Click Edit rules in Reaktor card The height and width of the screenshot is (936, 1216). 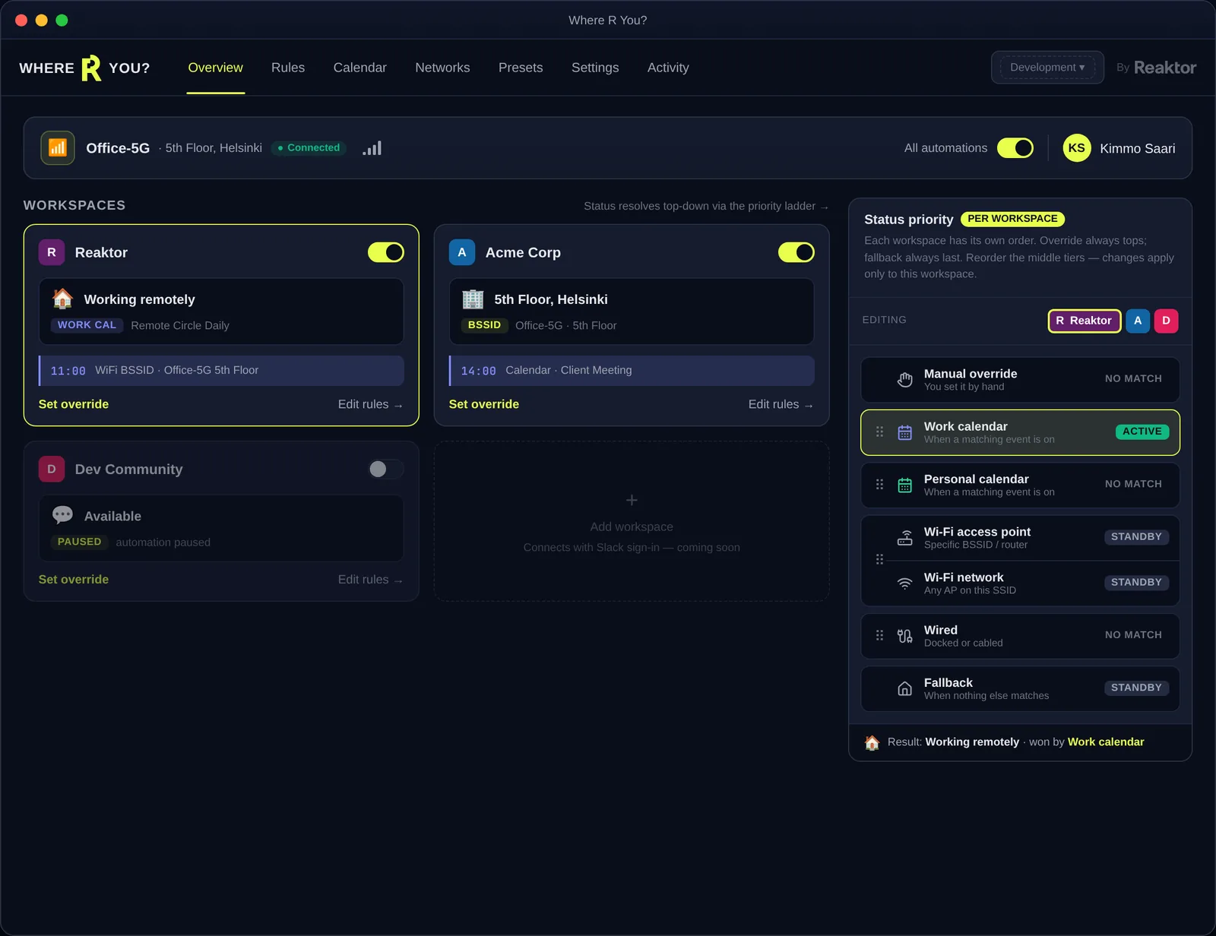371,404
